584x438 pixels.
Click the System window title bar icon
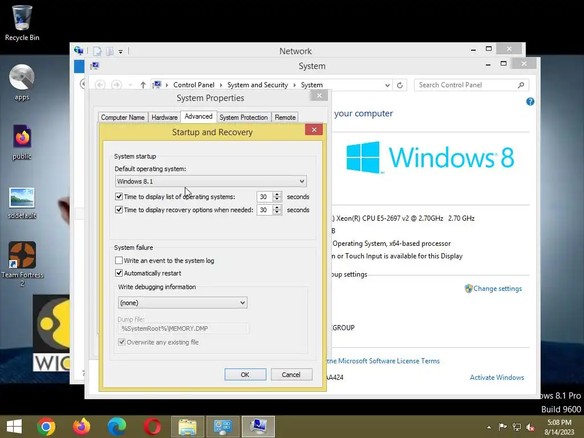coord(95,66)
